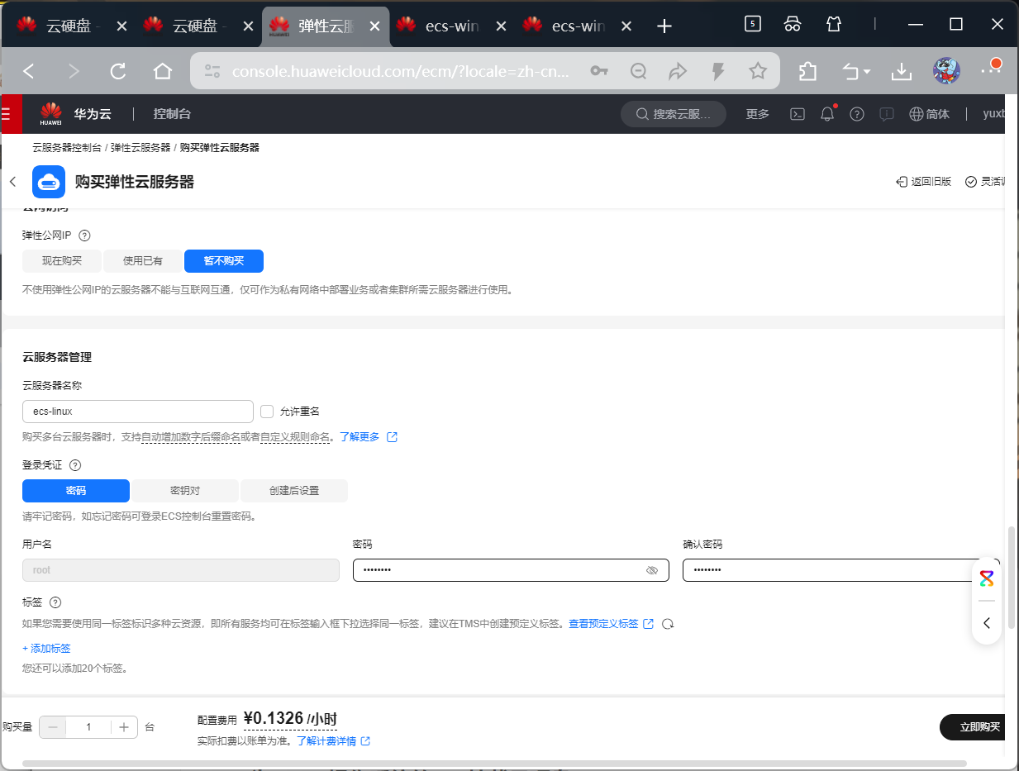This screenshot has width=1019, height=771.
Task: Go to 弹性云服务器 breadcrumb
Action: pyautogui.click(x=140, y=147)
